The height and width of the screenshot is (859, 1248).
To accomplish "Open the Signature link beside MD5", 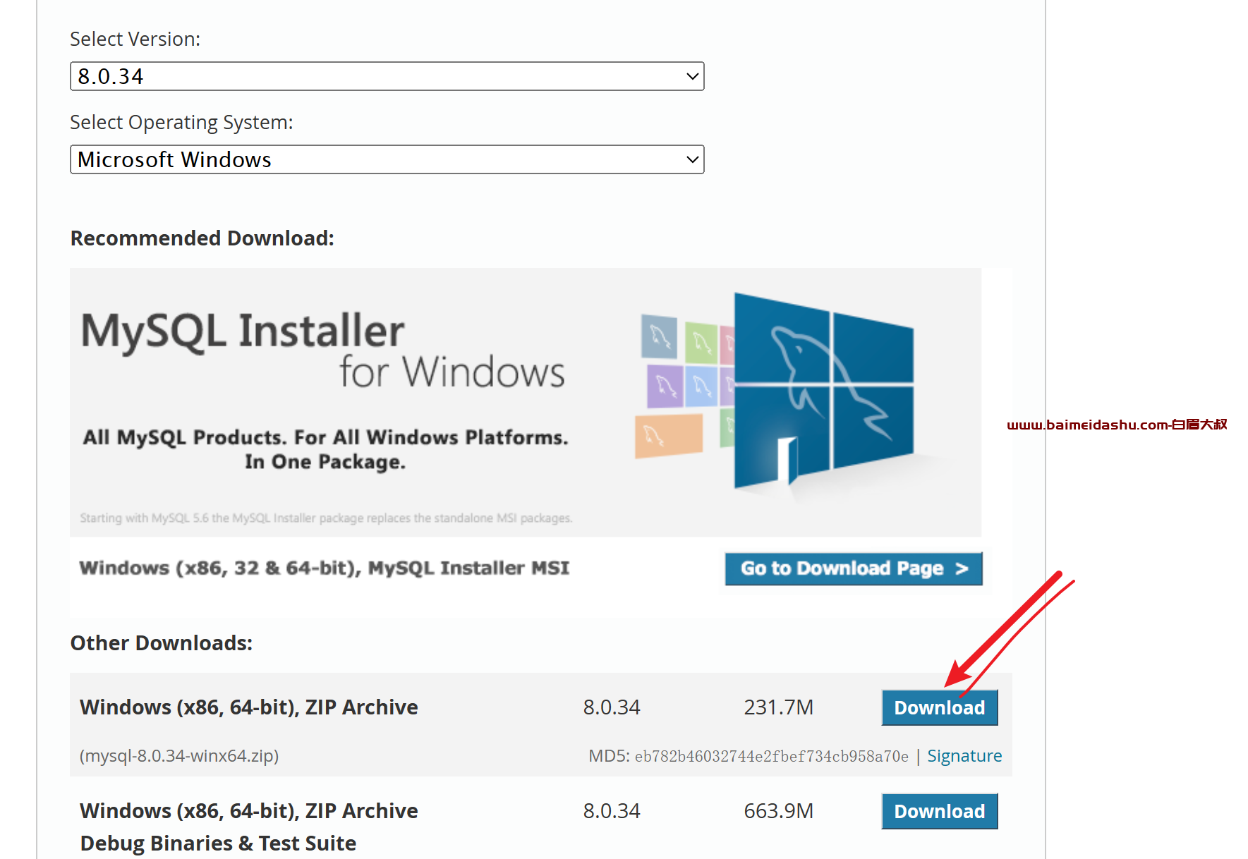I will click(964, 756).
